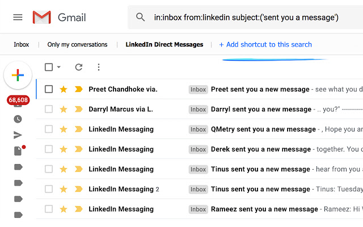This screenshot has width=363, height=227.
Task: Refresh the message list
Action: pyautogui.click(x=79, y=67)
